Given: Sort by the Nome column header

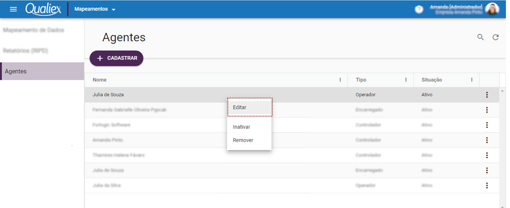Looking at the screenshot, I should point(100,80).
